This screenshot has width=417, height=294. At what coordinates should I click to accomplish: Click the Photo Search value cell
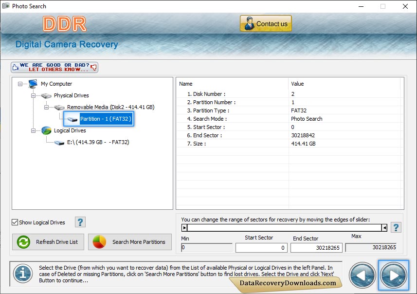click(307, 119)
